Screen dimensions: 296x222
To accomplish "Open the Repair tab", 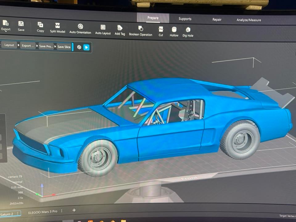I will 217,19.
